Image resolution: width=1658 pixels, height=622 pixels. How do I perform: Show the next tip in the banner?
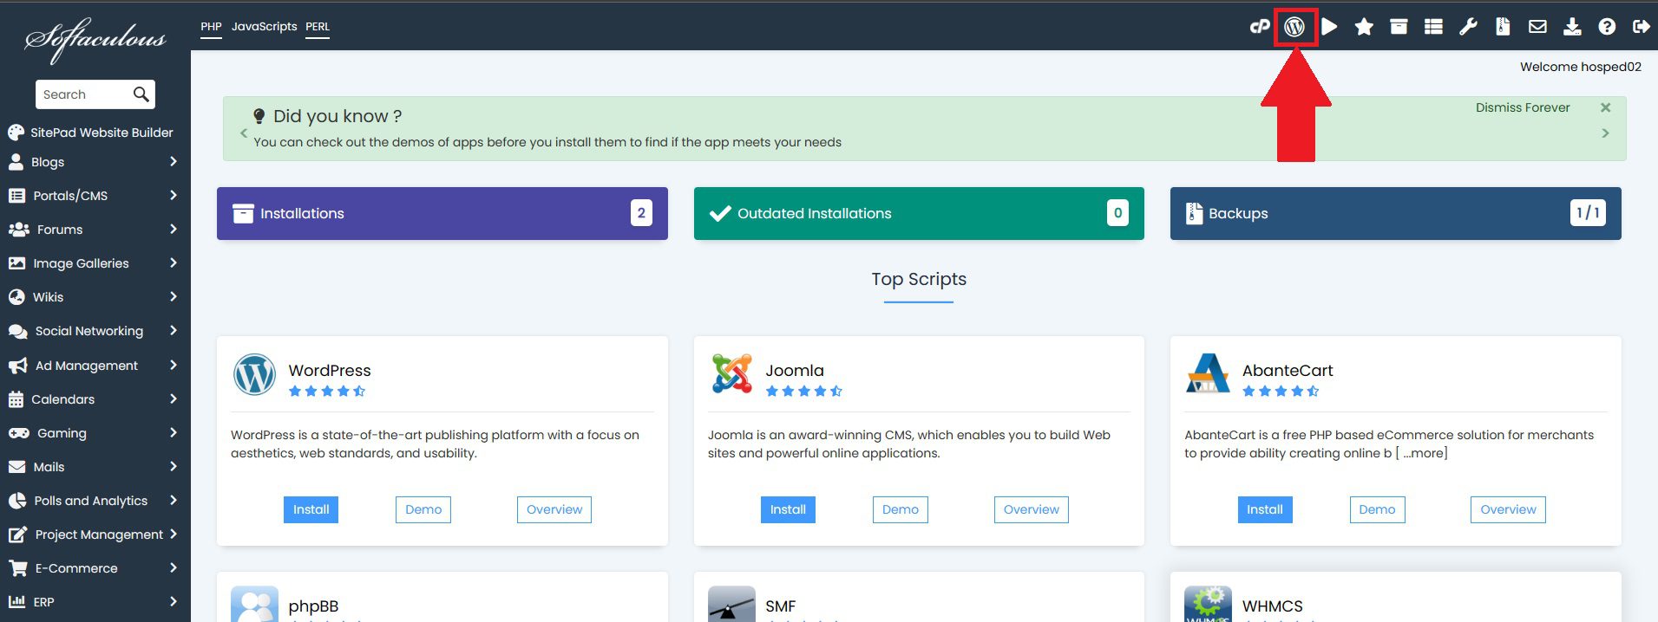1605,133
